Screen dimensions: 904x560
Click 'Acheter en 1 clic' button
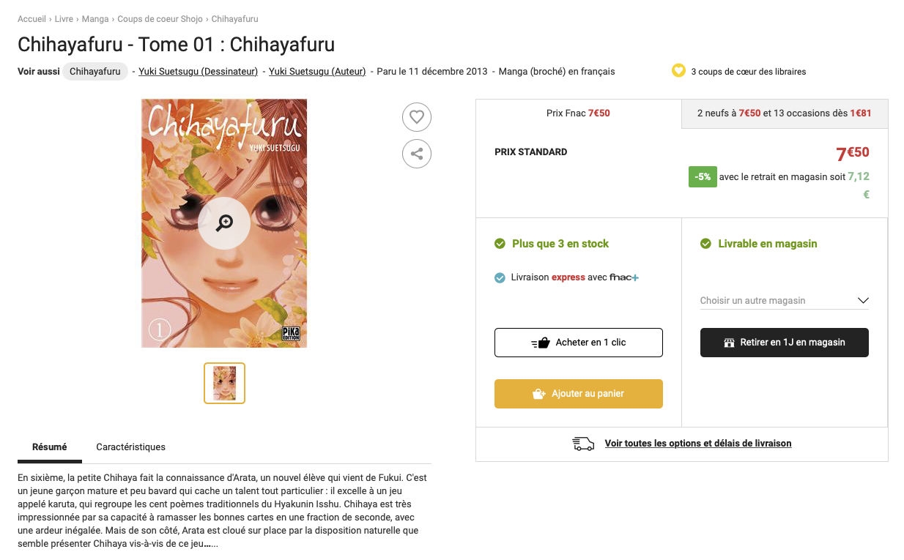[x=578, y=343]
